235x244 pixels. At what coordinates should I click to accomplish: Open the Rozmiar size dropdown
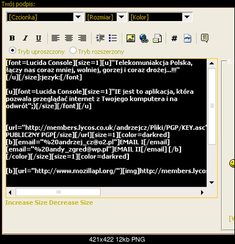[105, 17]
